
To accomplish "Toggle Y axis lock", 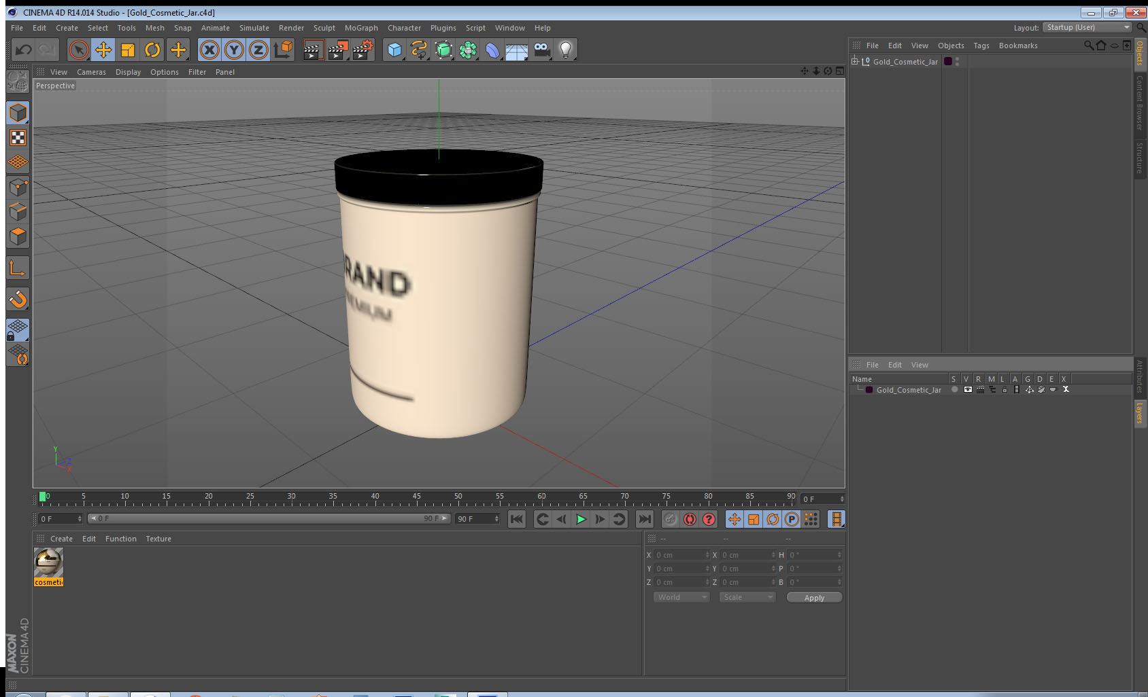I will (234, 50).
